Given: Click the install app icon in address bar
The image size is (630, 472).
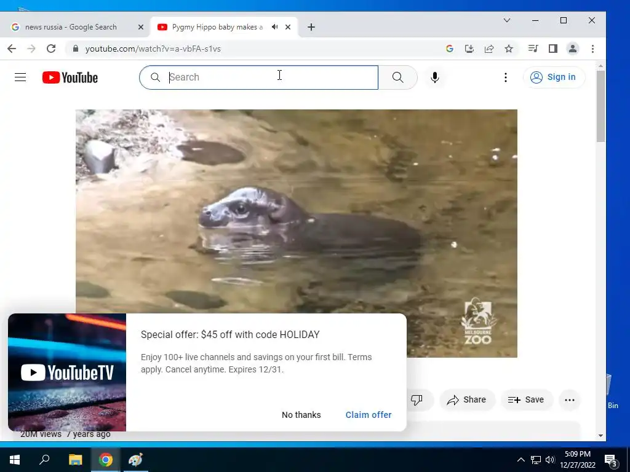Looking at the screenshot, I should (x=469, y=49).
